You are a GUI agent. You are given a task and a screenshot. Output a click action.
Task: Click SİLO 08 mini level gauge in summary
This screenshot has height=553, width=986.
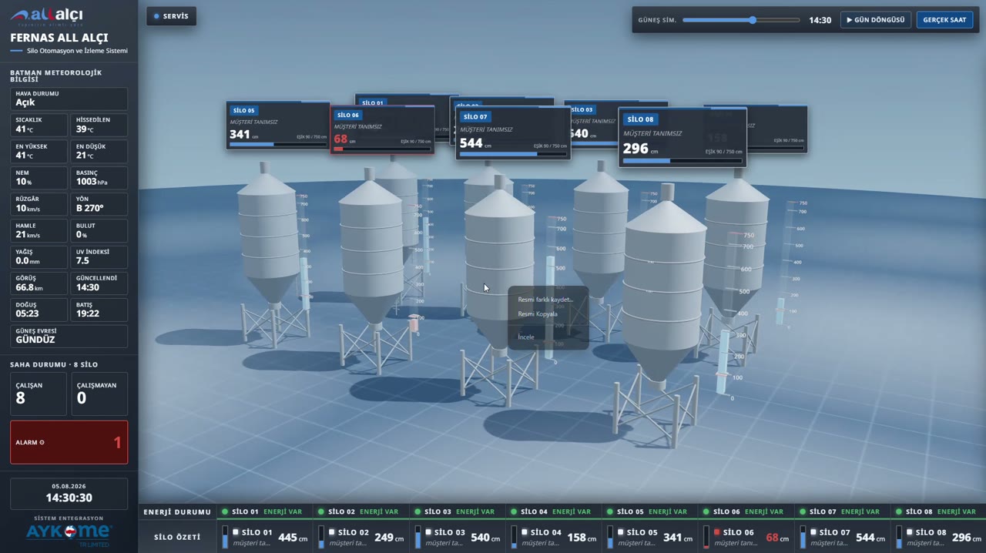899,537
